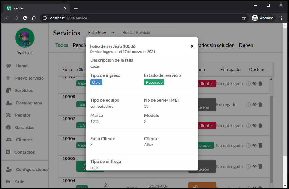289x189 pixels.
Task: Bookmark this page with star icon
Action: 244,18
